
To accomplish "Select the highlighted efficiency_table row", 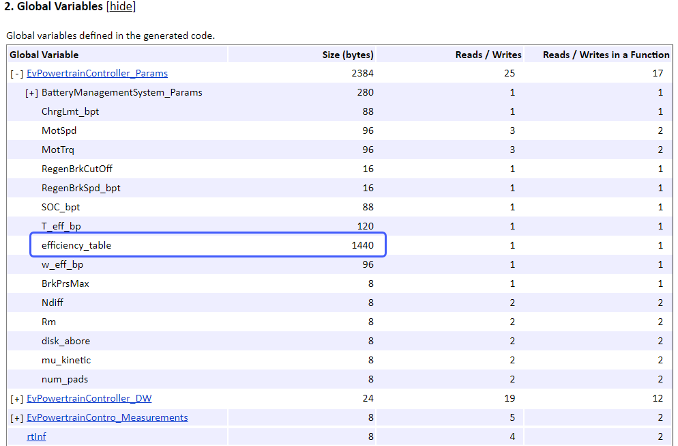I will pos(76,245).
